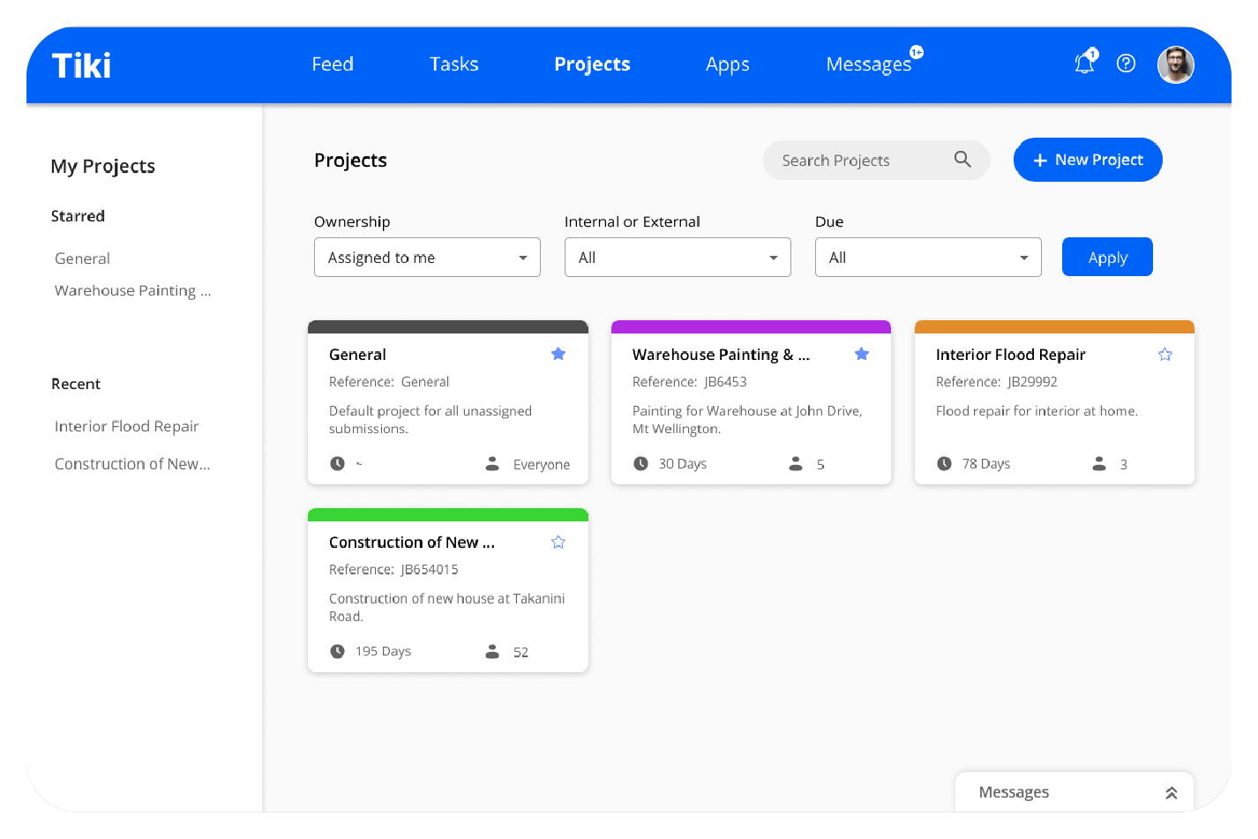Unstar the General project card

[558, 354]
